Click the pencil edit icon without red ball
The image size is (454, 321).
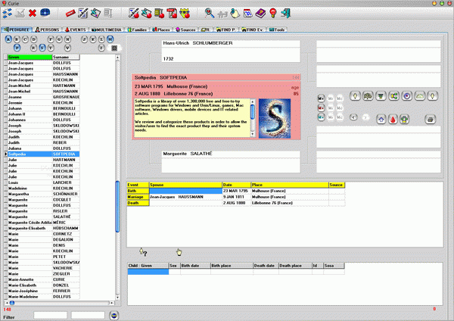[x=82, y=14]
